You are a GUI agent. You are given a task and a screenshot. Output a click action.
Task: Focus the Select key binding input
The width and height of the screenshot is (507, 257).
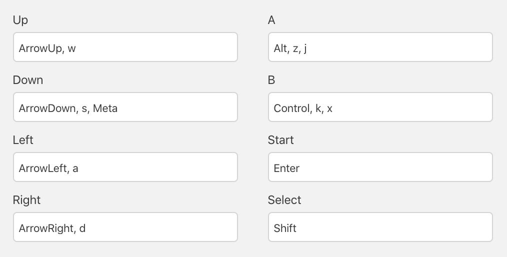tap(380, 227)
